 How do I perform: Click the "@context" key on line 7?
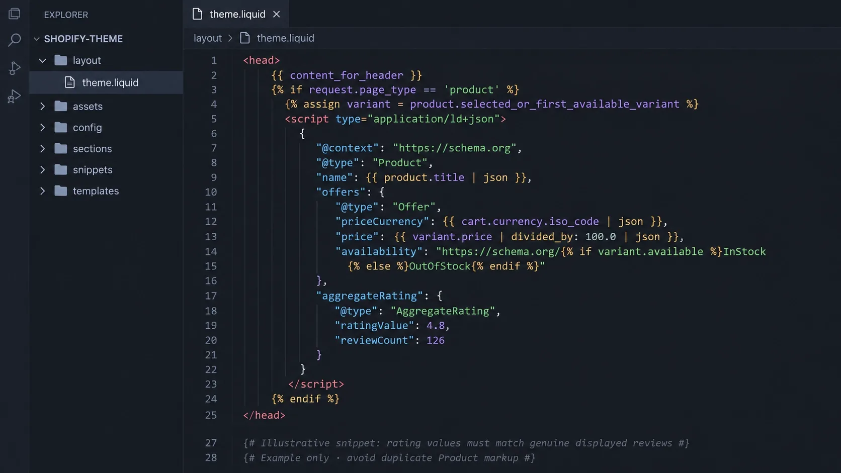(x=347, y=148)
